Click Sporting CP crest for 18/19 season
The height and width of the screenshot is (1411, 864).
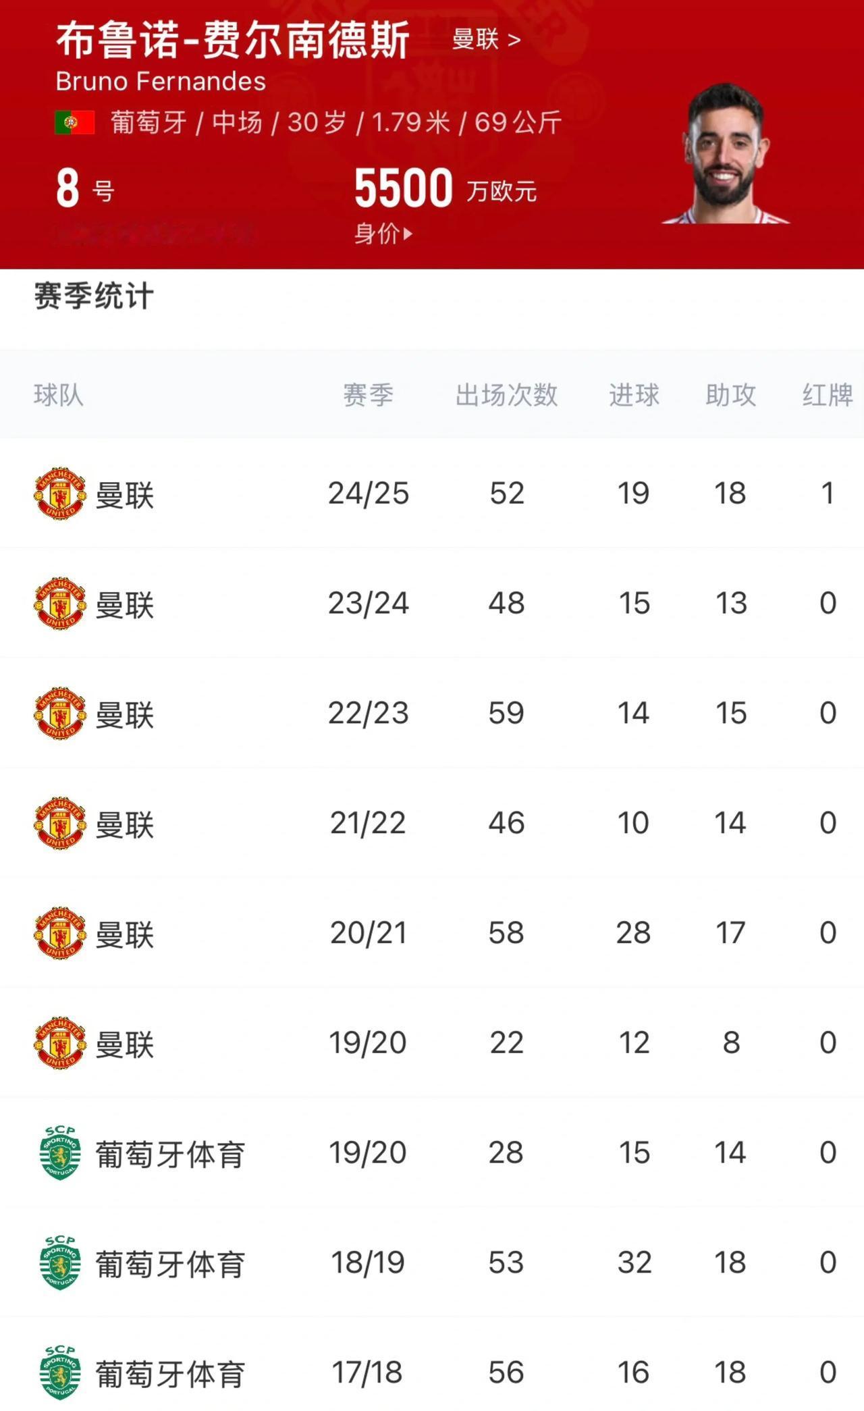(60, 1262)
